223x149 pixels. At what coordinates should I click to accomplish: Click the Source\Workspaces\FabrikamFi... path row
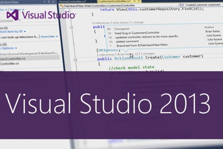point(29,54)
